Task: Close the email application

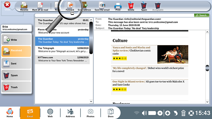Action: [7, 6]
